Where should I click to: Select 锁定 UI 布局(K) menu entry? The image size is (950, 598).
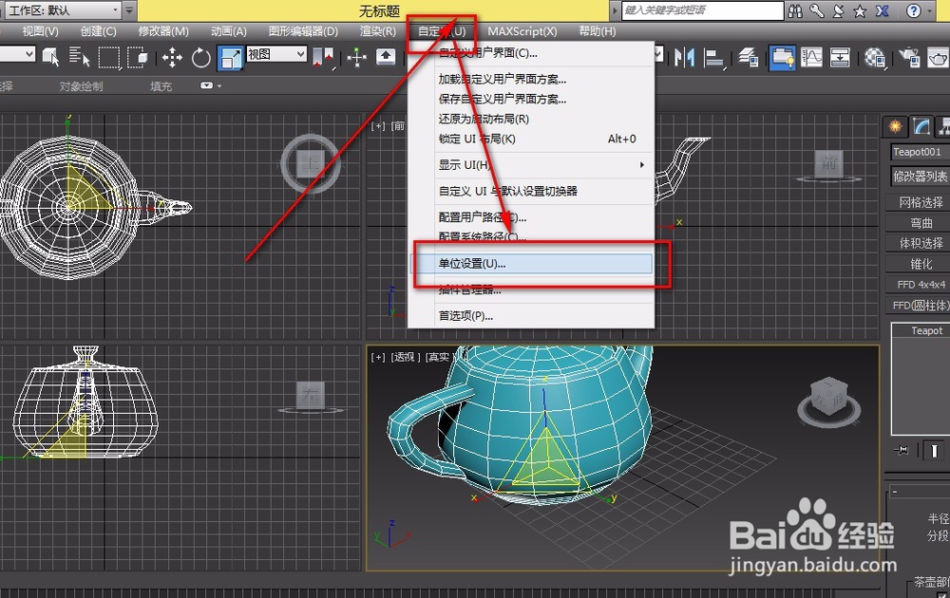(x=532, y=139)
